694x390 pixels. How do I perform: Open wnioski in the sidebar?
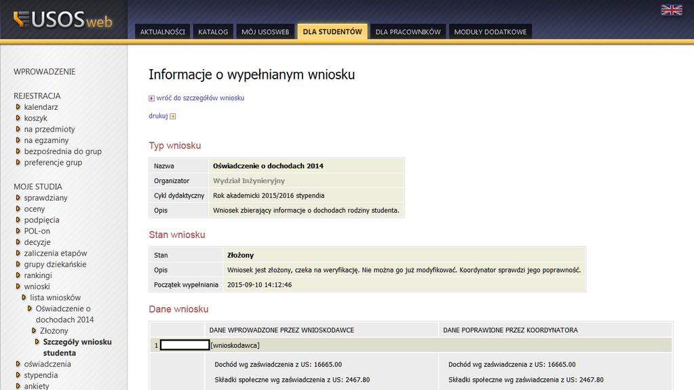(37, 286)
